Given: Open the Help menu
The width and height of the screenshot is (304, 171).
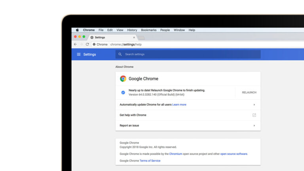Looking at the screenshot, I should (192, 30).
